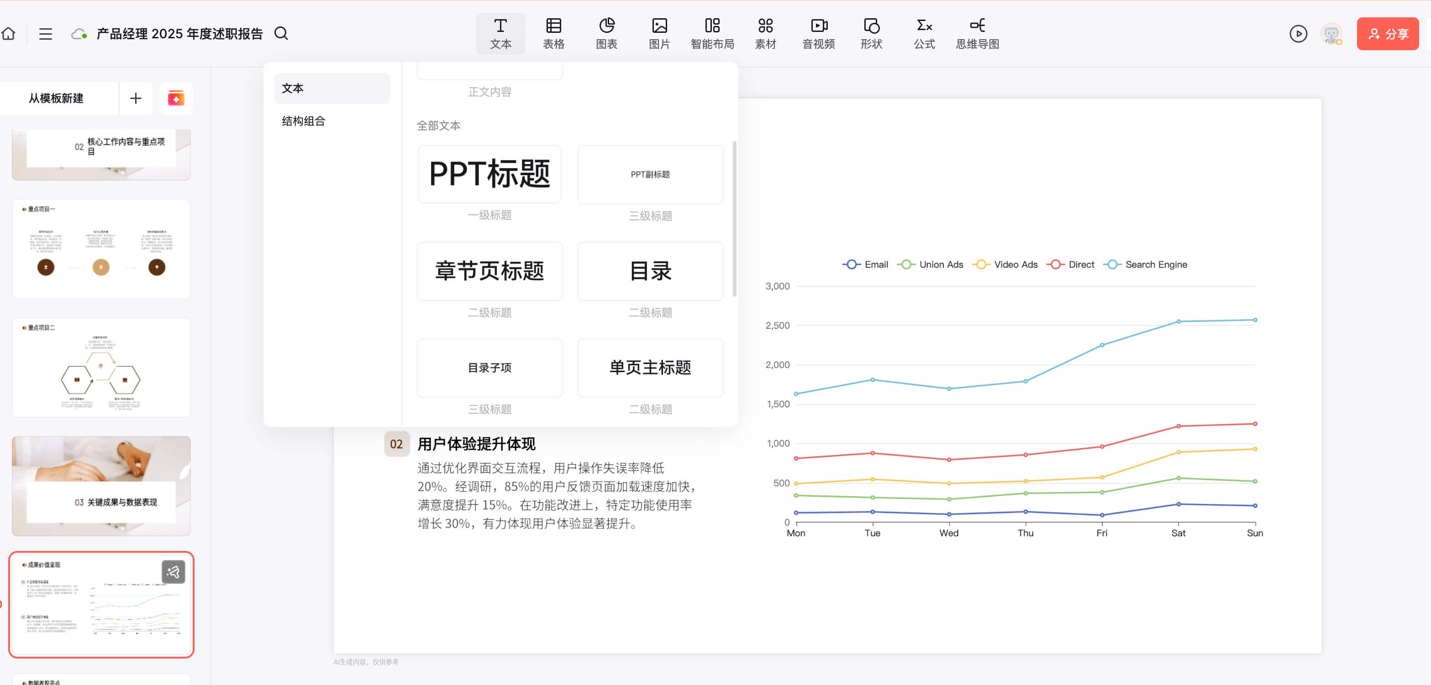1431x685 pixels.
Task: Open the 文本 text tool
Action: [x=500, y=34]
